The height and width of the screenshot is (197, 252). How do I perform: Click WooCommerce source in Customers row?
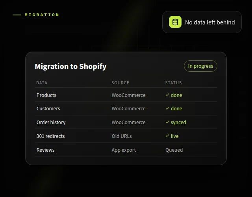(128, 109)
